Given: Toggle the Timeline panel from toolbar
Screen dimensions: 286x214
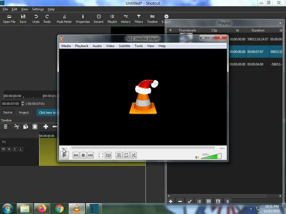Looking at the screenshot, I should click(152, 19).
